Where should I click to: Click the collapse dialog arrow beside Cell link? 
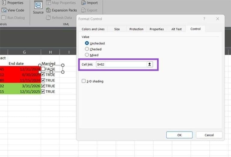point(149,64)
